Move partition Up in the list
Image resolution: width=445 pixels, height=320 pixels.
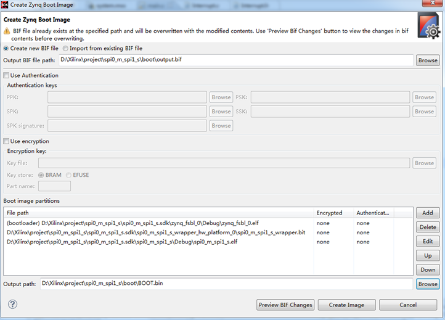click(x=428, y=255)
